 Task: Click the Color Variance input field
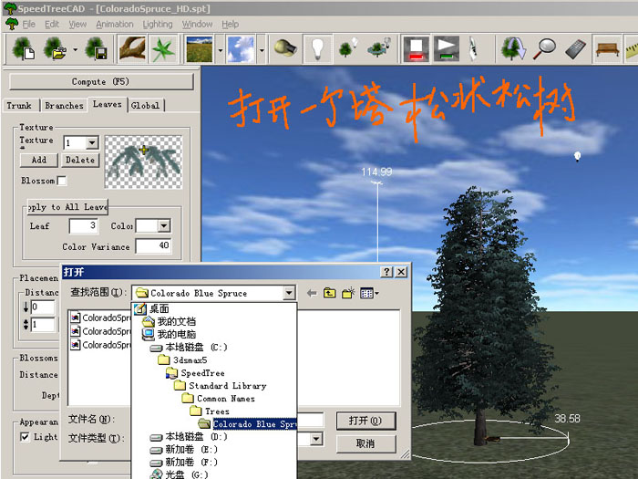coord(153,245)
